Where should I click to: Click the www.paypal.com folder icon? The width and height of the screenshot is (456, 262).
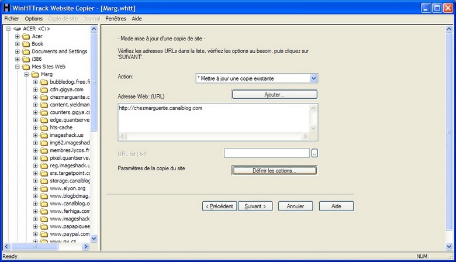tap(44, 234)
